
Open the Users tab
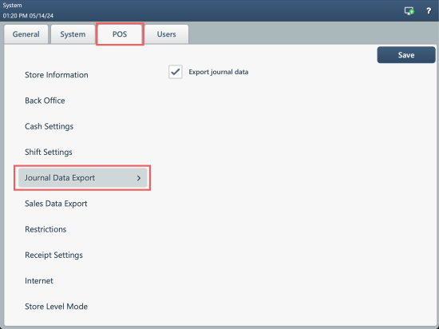pos(166,34)
